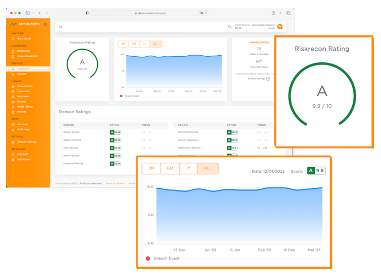Click the Industry Rating badge

[x=259, y=43]
